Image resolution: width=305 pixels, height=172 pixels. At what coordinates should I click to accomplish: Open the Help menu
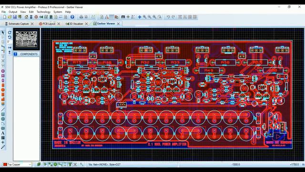[68, 12]
